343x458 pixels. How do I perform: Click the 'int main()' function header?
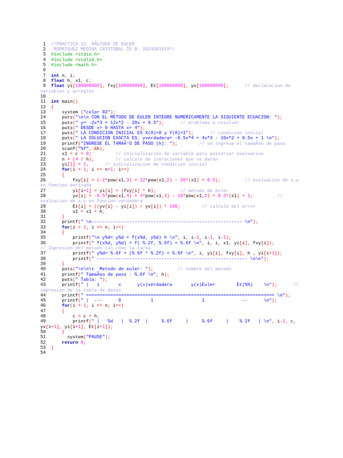[64, 102]
